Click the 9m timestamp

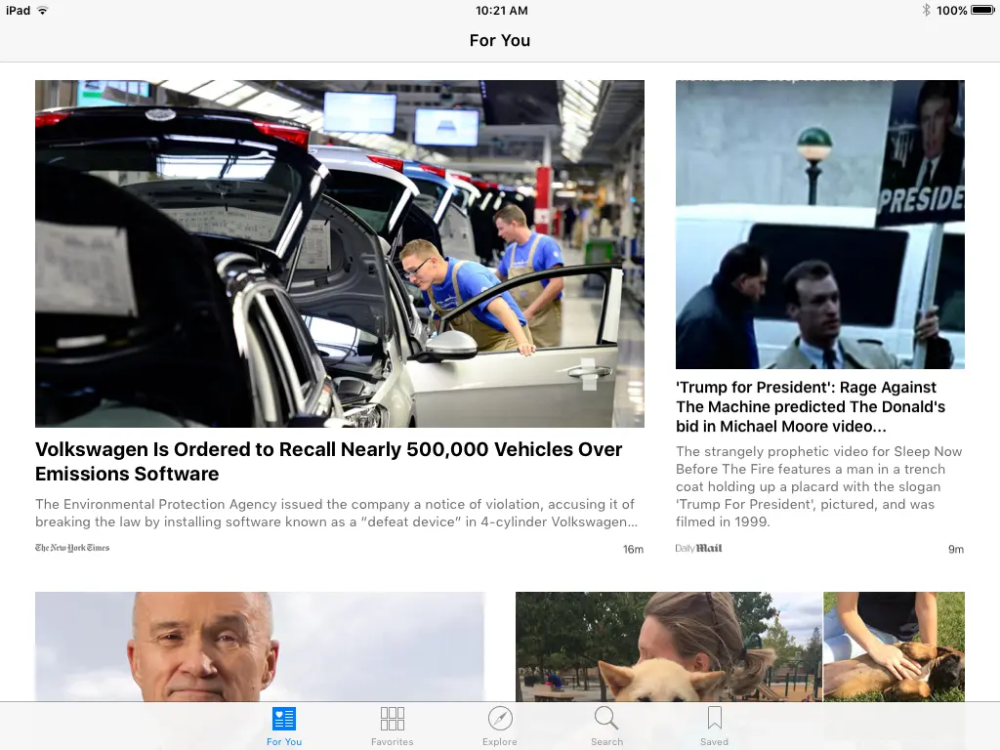(956, 549)
